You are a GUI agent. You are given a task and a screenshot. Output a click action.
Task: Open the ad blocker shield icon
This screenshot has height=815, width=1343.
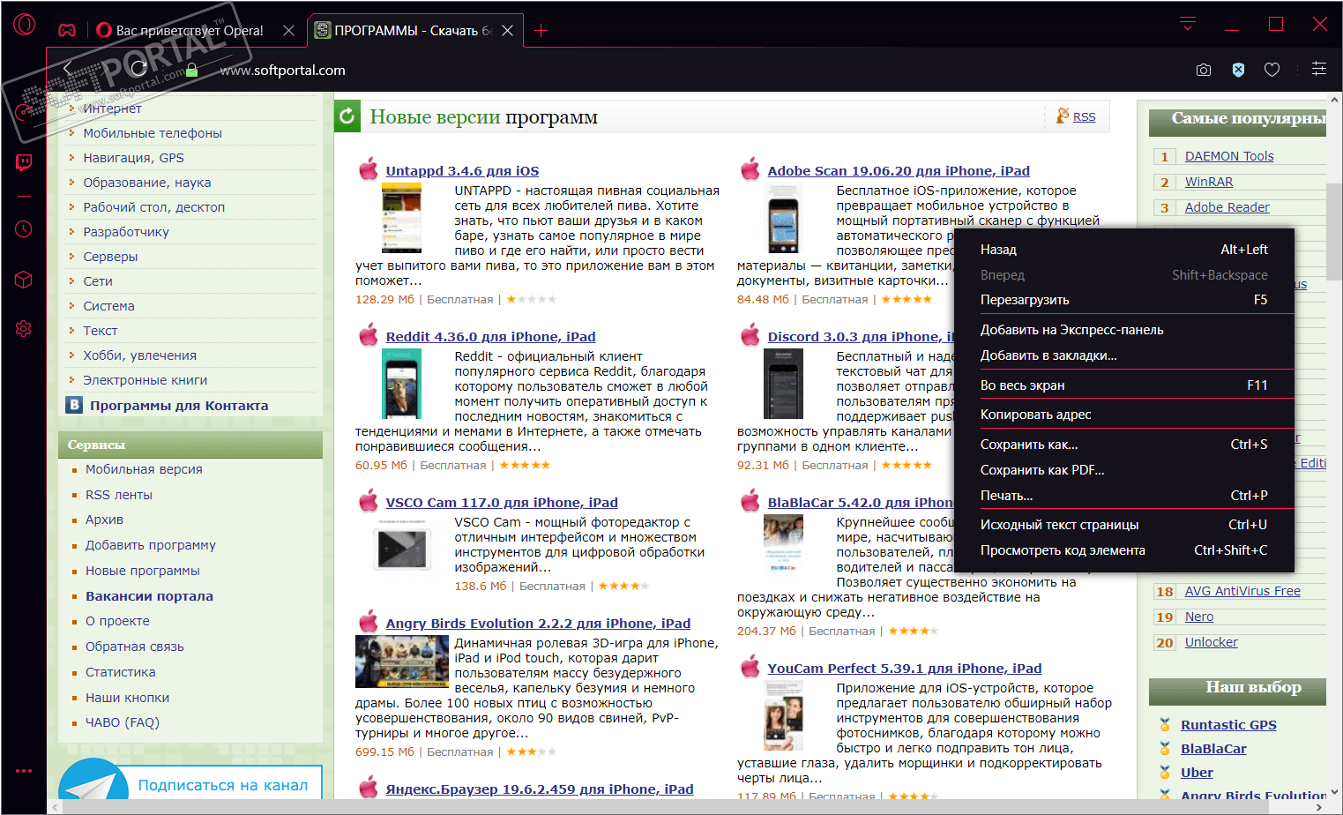click(x=1238, y=70)
